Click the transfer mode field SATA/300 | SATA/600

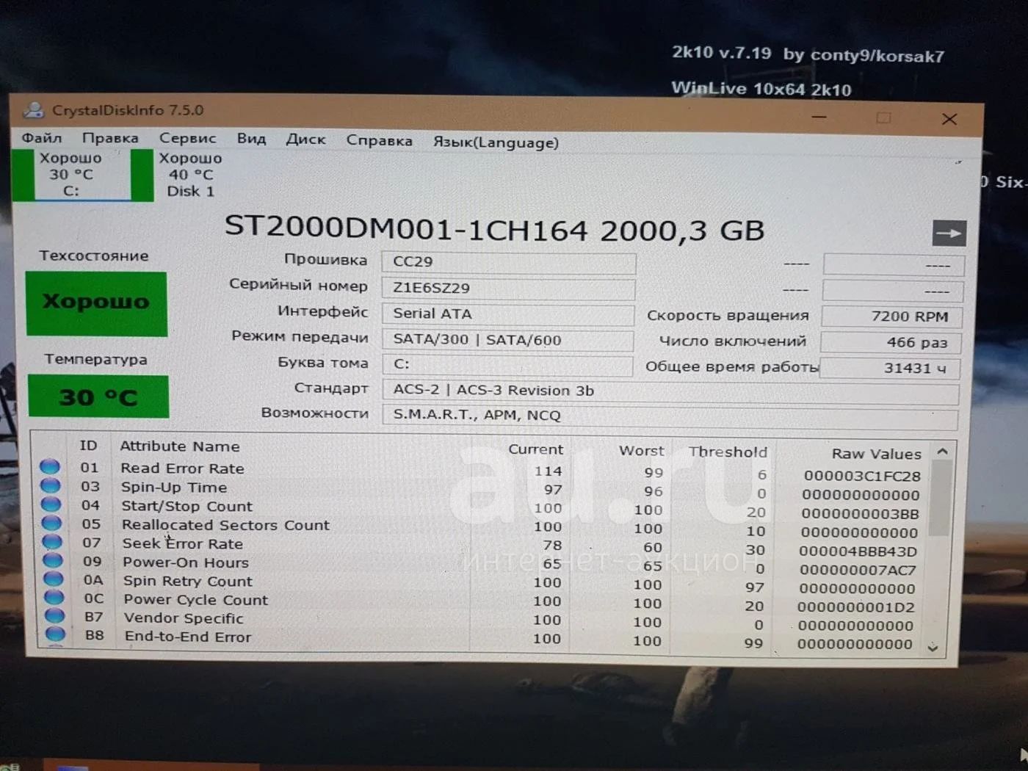click(508, 340)
